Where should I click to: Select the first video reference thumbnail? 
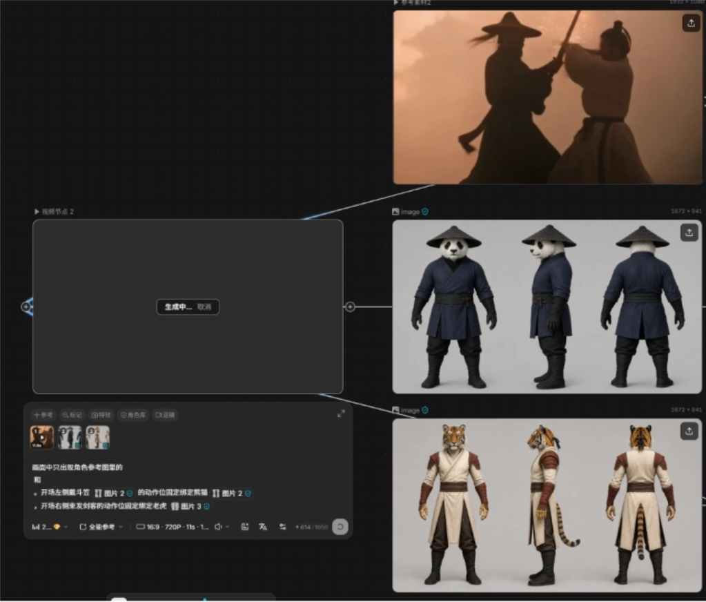click(x=42, y=437)
